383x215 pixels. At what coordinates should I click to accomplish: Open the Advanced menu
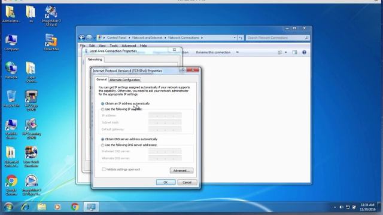[129, 45]
